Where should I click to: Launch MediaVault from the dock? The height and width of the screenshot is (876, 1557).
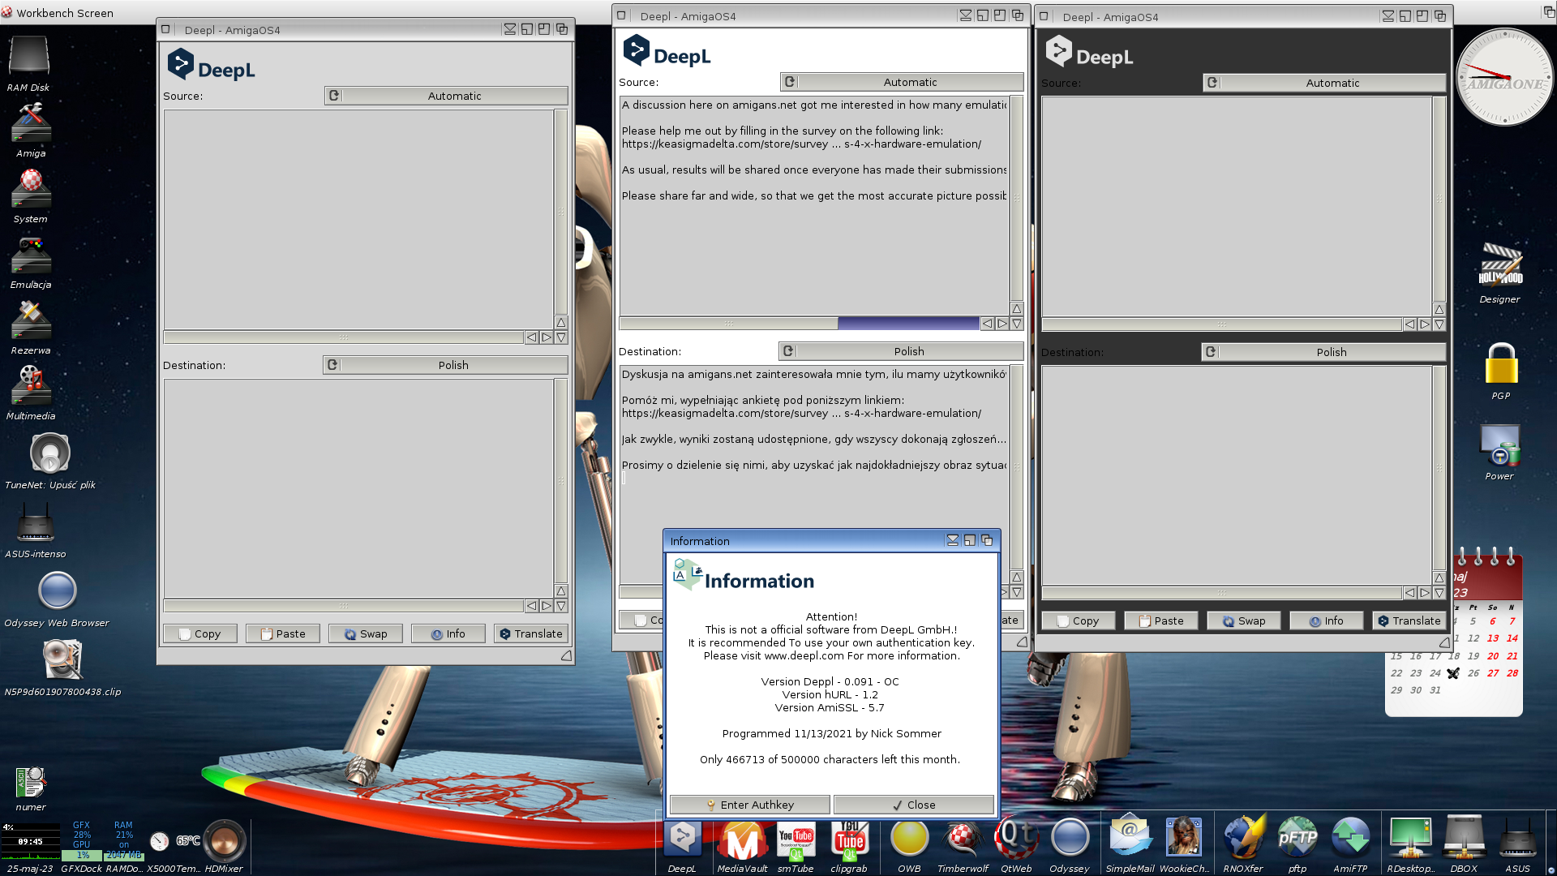pos(742,839)
